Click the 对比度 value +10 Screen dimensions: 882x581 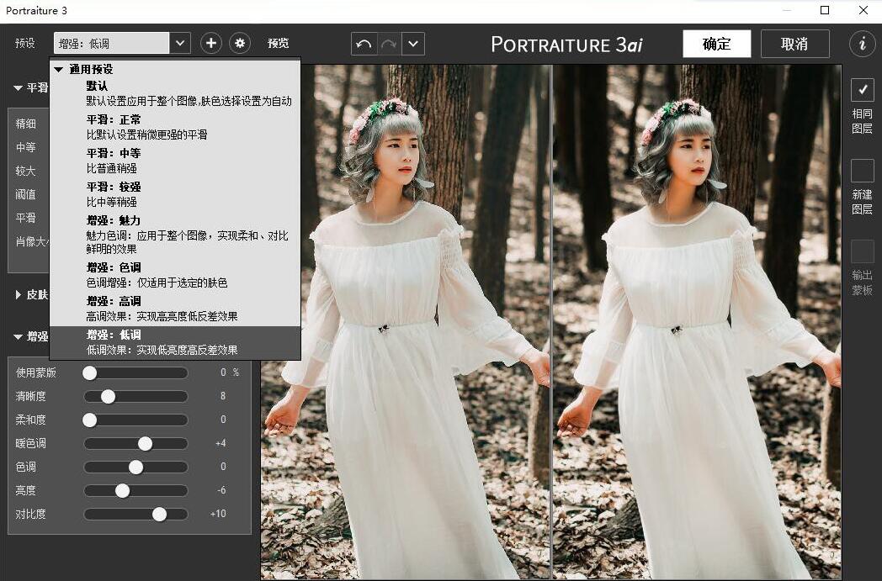(218, 514)
